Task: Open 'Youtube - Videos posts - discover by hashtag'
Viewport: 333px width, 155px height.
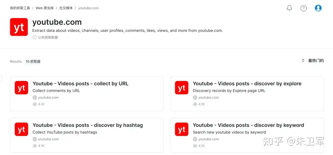Action: pos(88,125)
